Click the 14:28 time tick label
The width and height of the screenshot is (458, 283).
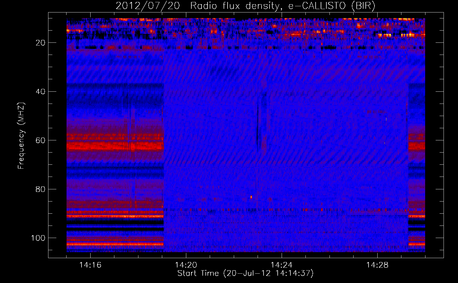(x=377, y=265)
